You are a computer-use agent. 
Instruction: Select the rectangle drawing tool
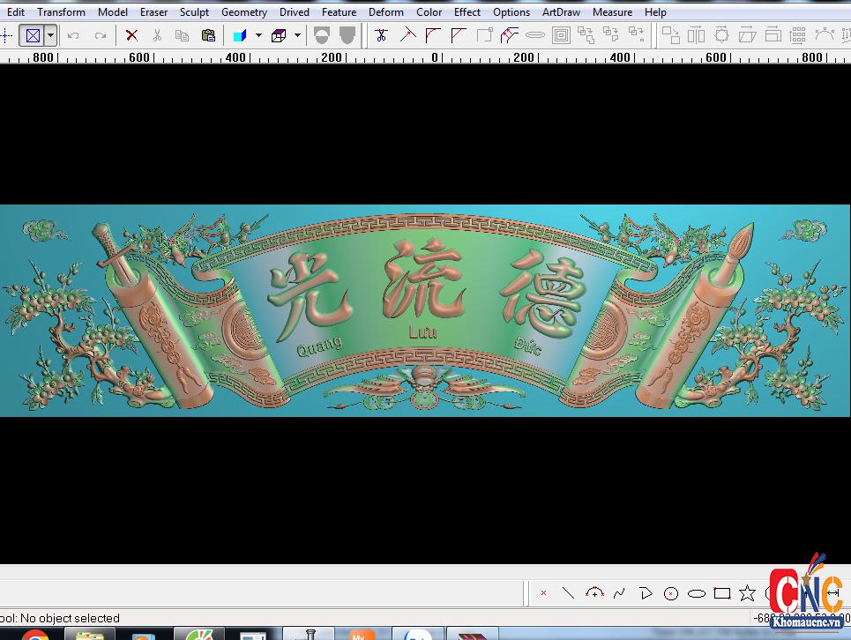[x=722, y=593]
